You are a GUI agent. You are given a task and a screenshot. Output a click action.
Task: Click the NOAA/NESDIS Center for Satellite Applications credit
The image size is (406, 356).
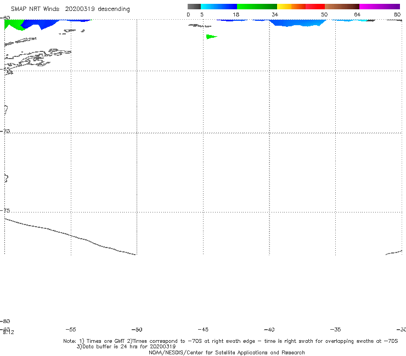coord(227,353)
